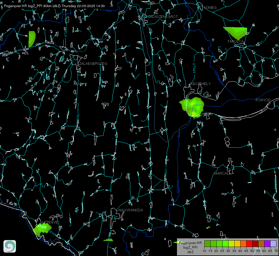The width and height of the screenshot is (279, 256).
Task: Select the 30–35 dBZ yellow-green legend swatch
Action: [x=231, y=243]
